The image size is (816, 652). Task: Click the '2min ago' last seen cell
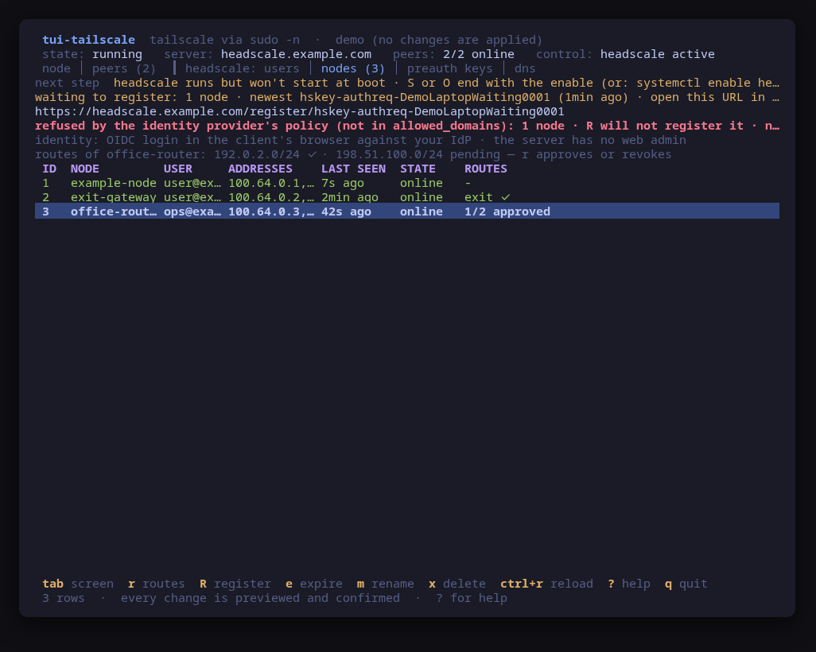[350, 197]
